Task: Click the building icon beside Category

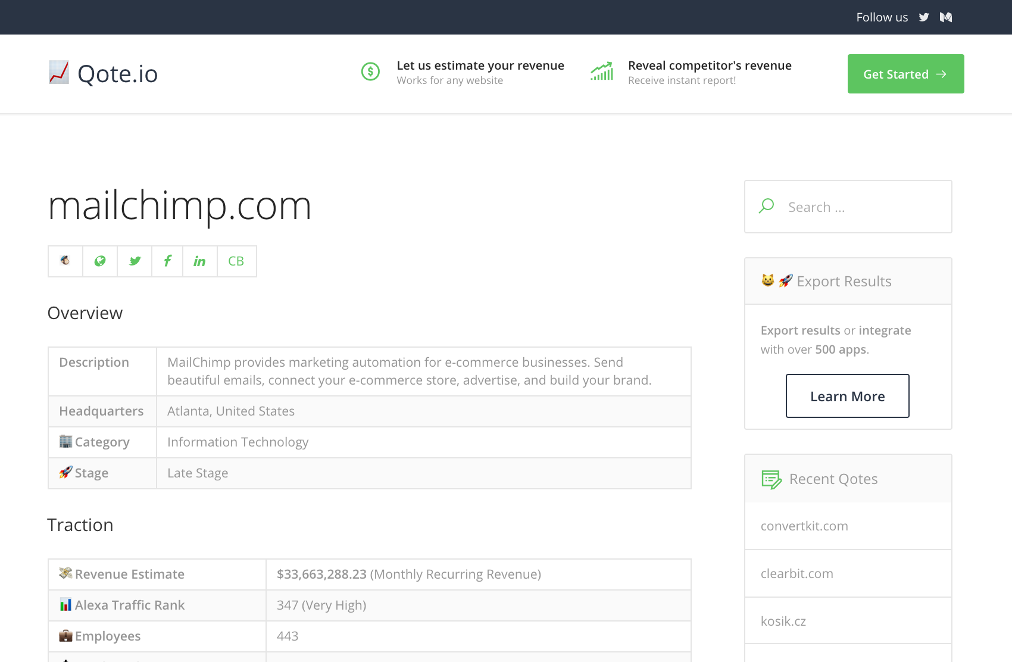Action: pyautogui.click(x=65, y=441)
